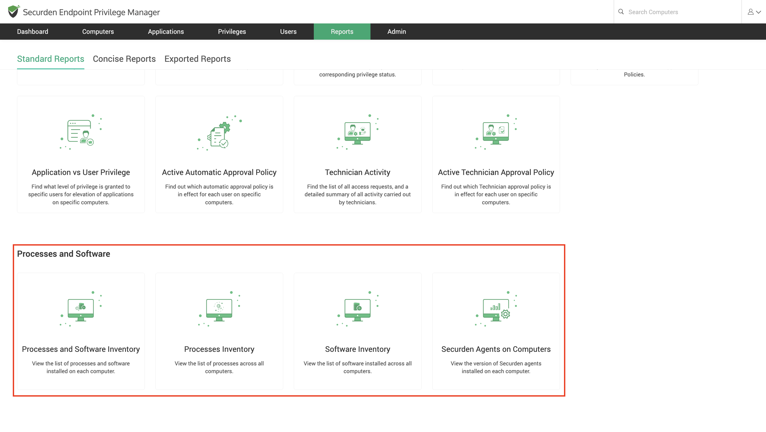Screen dimensions: 766x432
Task: Click description 'Find what level of privilege is granted'
Action: coord(81,194)
